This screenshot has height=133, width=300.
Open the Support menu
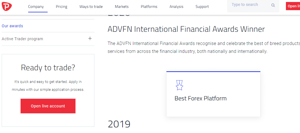point(202,6)
